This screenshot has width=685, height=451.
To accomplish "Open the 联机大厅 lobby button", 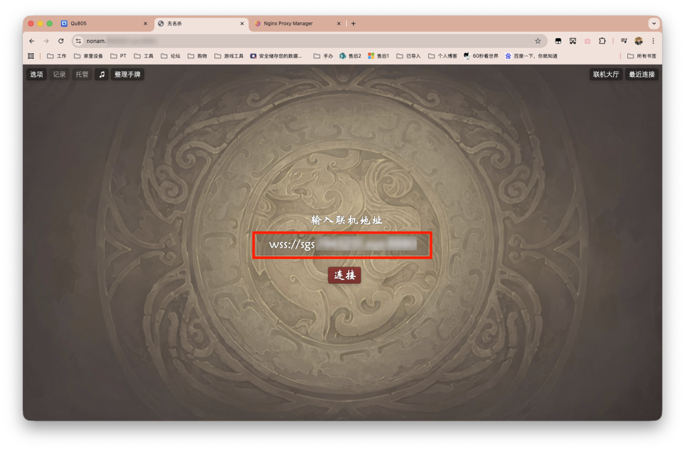I will click(606, 75).
